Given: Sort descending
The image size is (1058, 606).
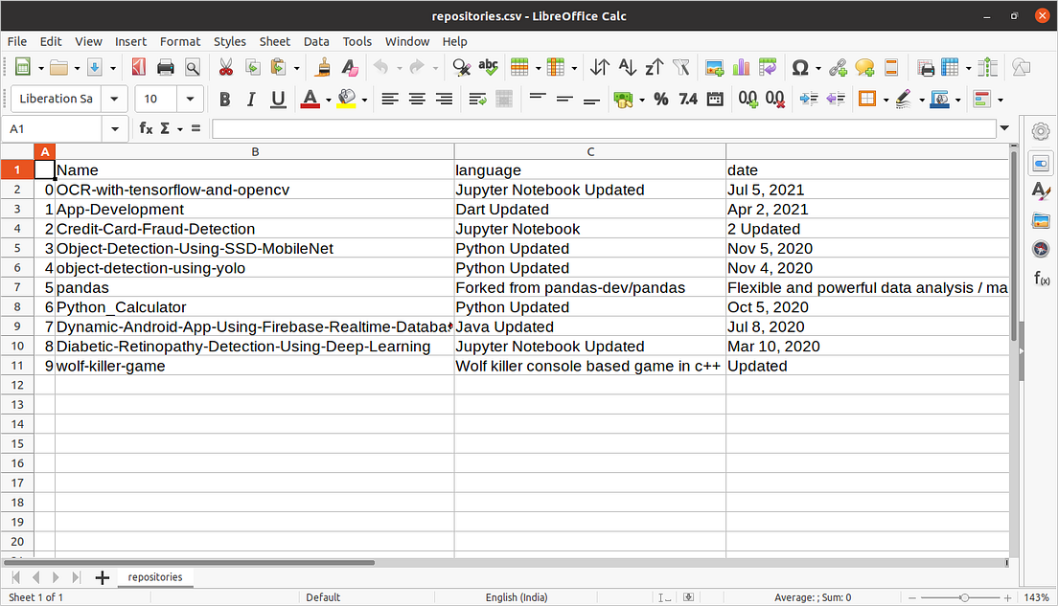Looking at the screenshot, I should [x=654, y=67].
